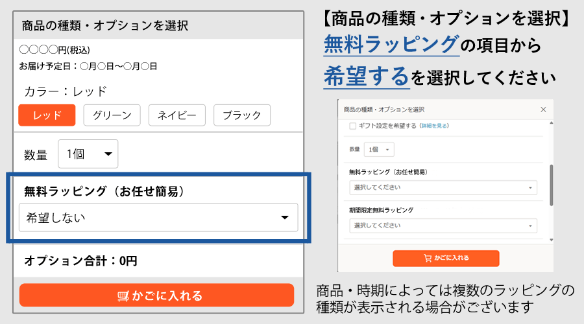The height and width of the screenshot is (324, 584).
Task: Click the small dialog's scrollbar thumb
Action: [x=551, y=185]
